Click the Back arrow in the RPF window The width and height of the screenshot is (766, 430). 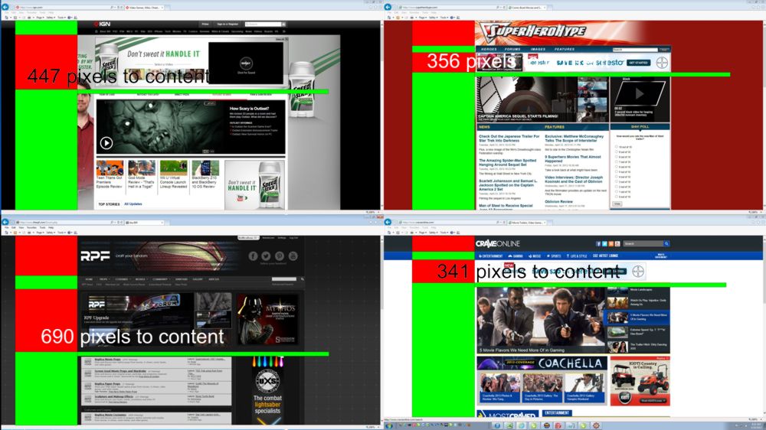[5, 222]
